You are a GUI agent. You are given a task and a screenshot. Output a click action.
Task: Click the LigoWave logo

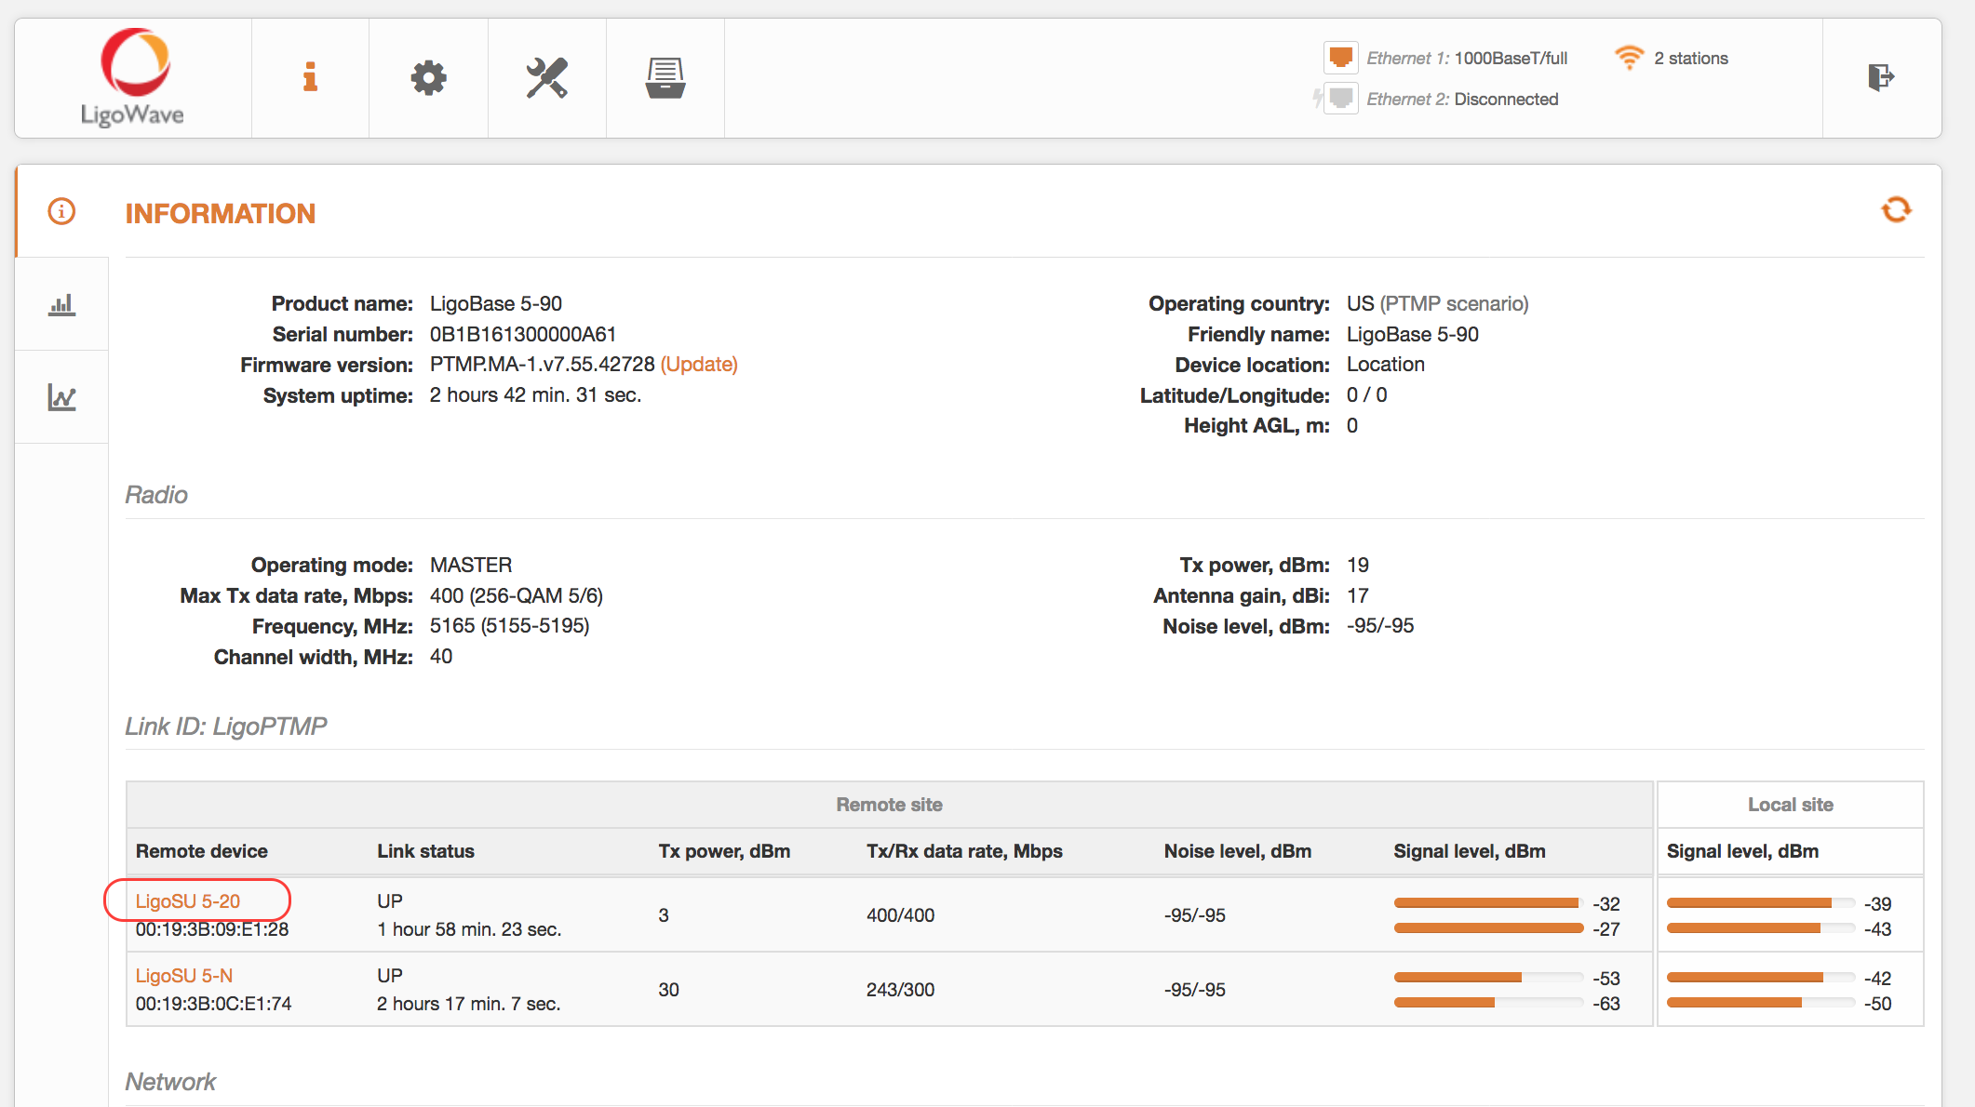[x=133, y=78]
